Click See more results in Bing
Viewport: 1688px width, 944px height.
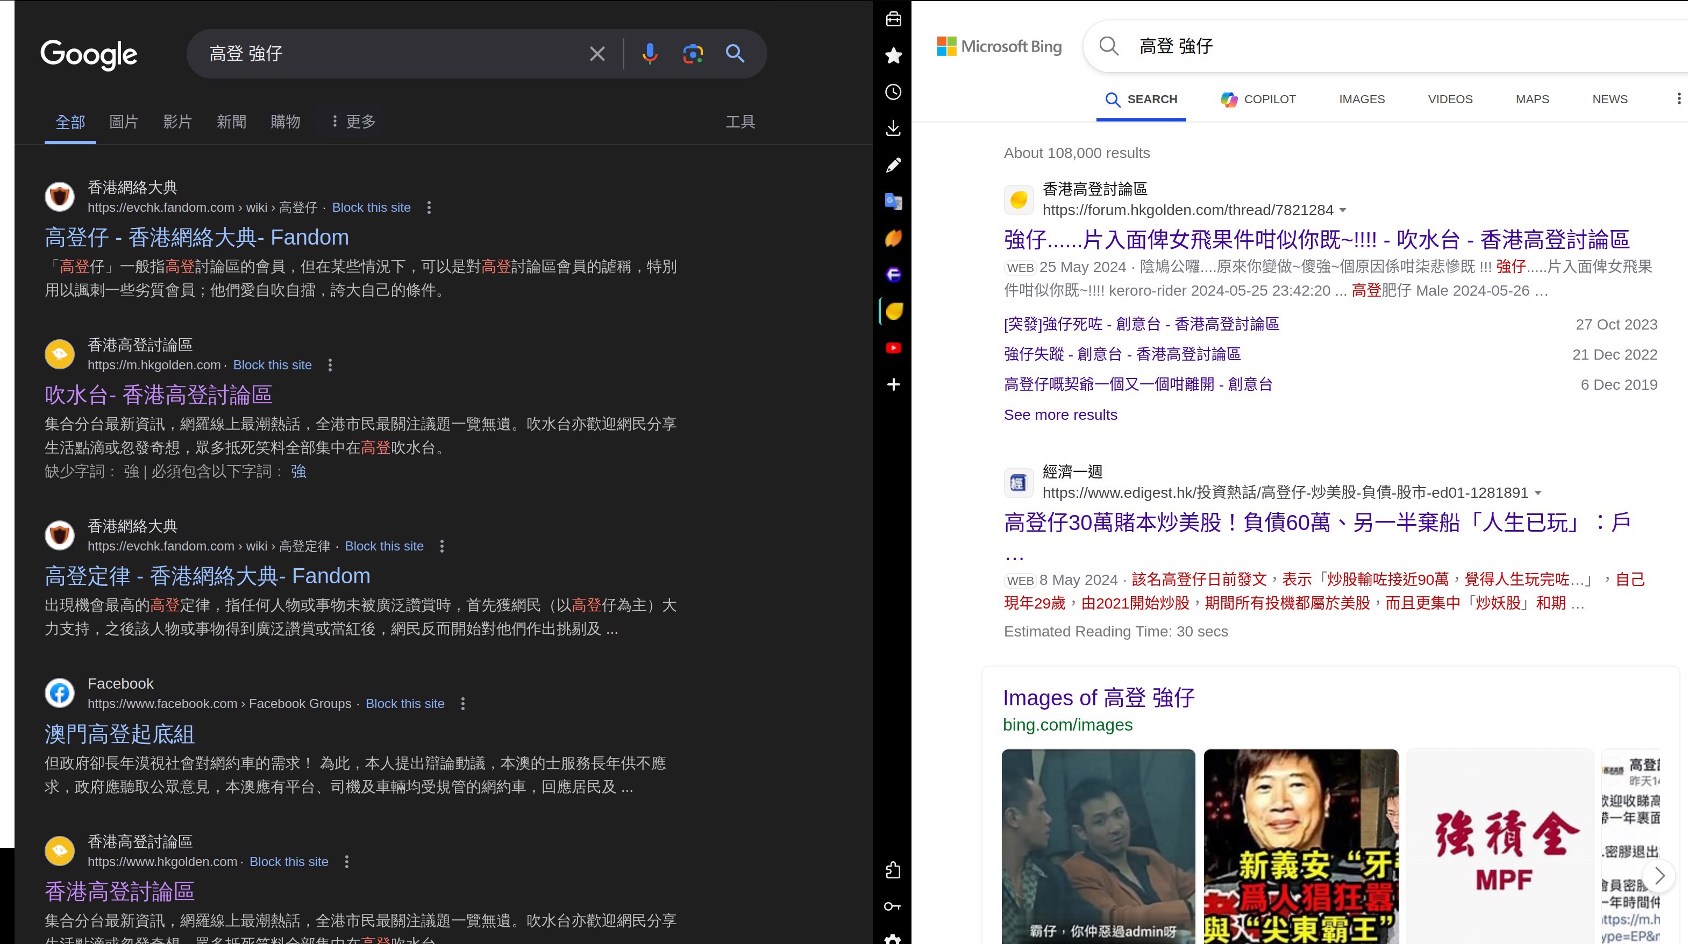(1060, 416)
